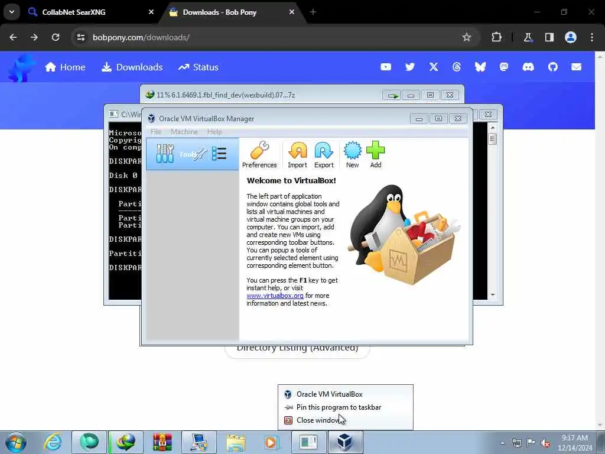Open the Downloads nav link
The width and height of the screenshot is (605, 454).
click(x=132, y=67)
